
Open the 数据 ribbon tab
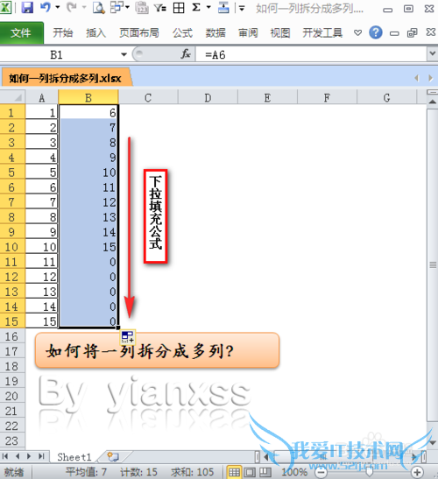pyautogui.click(x=215, y=32)
